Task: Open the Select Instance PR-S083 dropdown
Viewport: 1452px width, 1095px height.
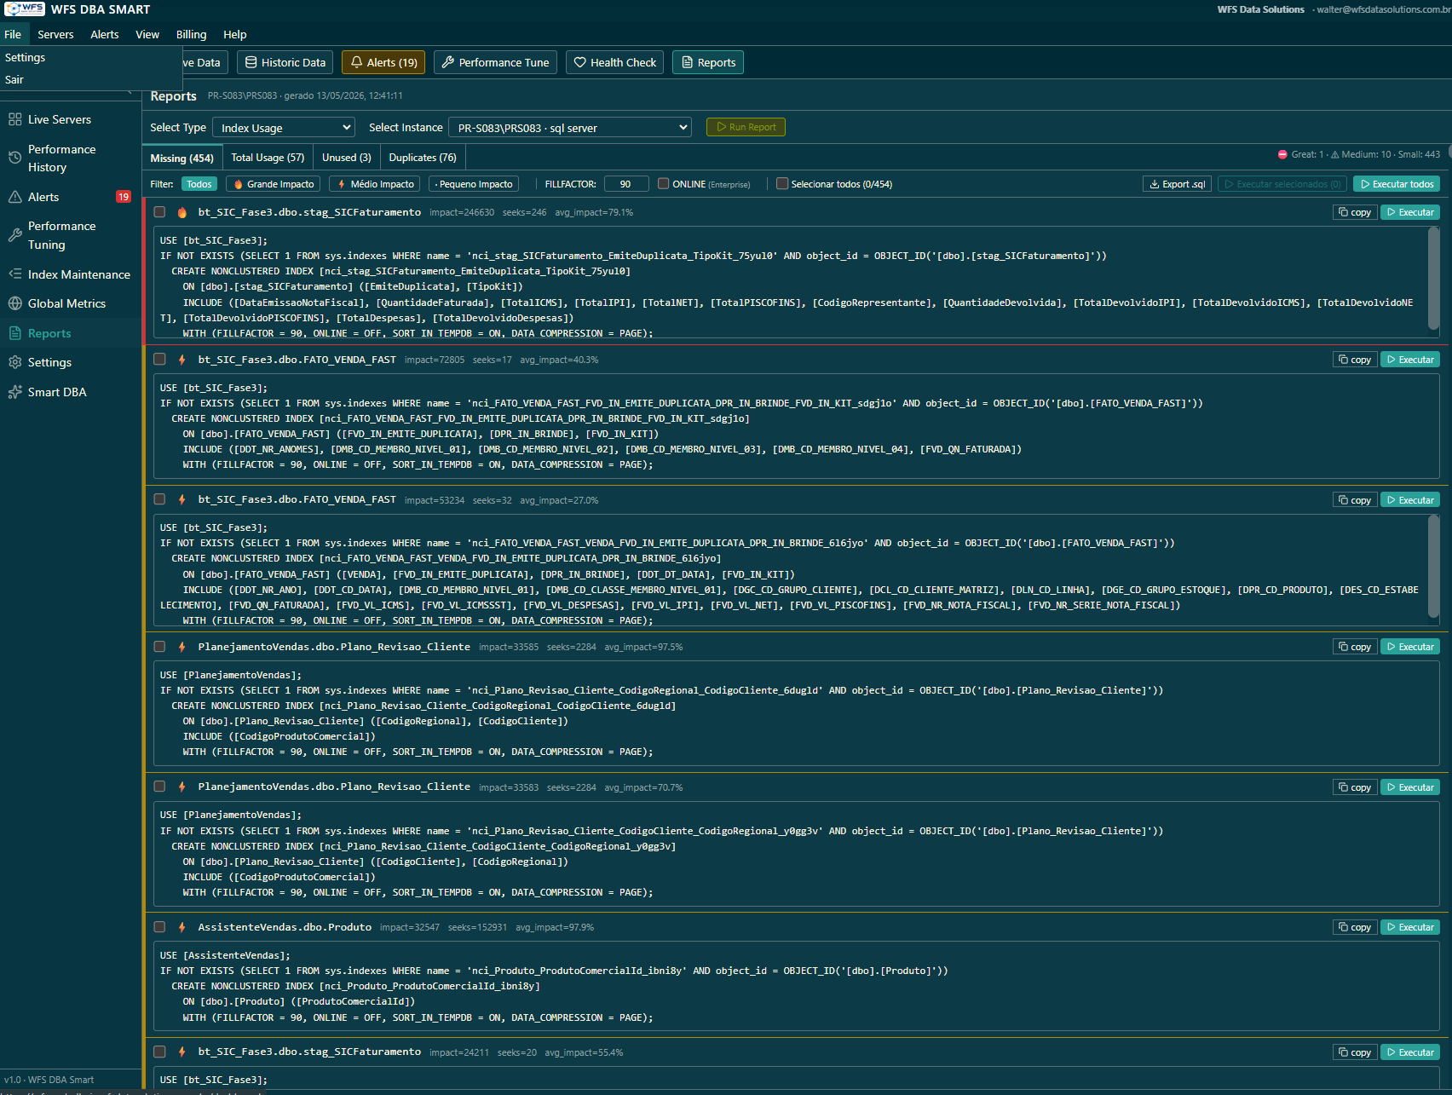Action: click(x=570, y=127)
